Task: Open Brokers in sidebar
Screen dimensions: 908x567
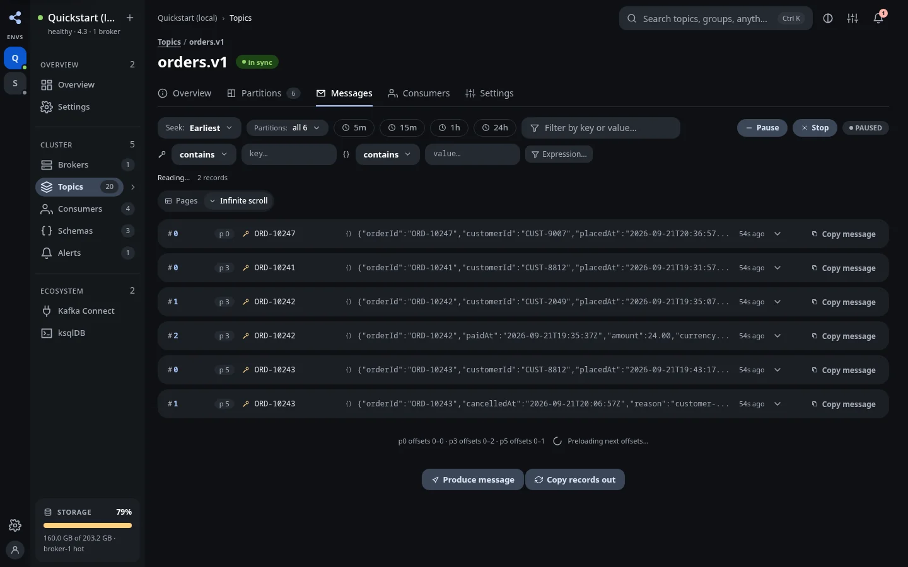Action: [88, 164]
